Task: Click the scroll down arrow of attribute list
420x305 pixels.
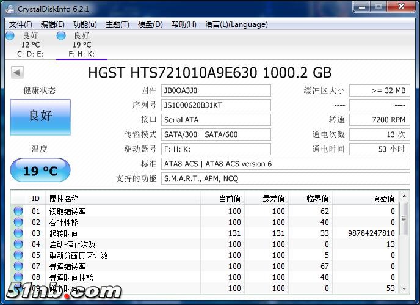Action: [404, 288]
